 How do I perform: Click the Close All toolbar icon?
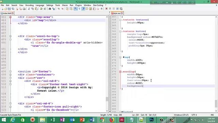(x=20, y=9)
